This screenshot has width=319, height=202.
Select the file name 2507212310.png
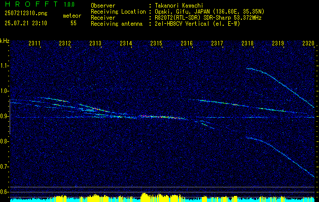26,14
